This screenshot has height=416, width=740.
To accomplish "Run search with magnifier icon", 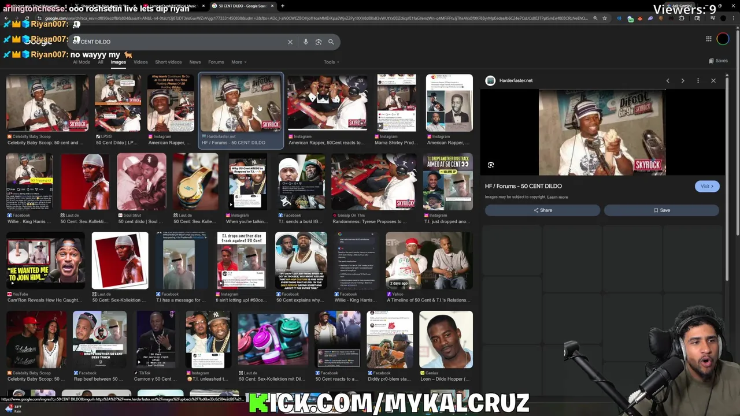I will pos(331,42).
